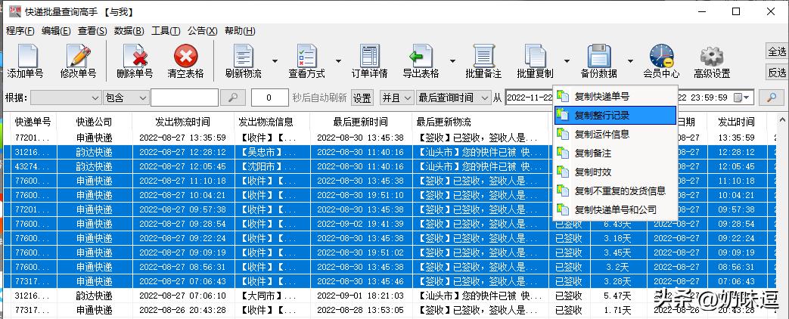Click the 全选 button
This screenshot has height=319, width=789.
coord(776,51)
